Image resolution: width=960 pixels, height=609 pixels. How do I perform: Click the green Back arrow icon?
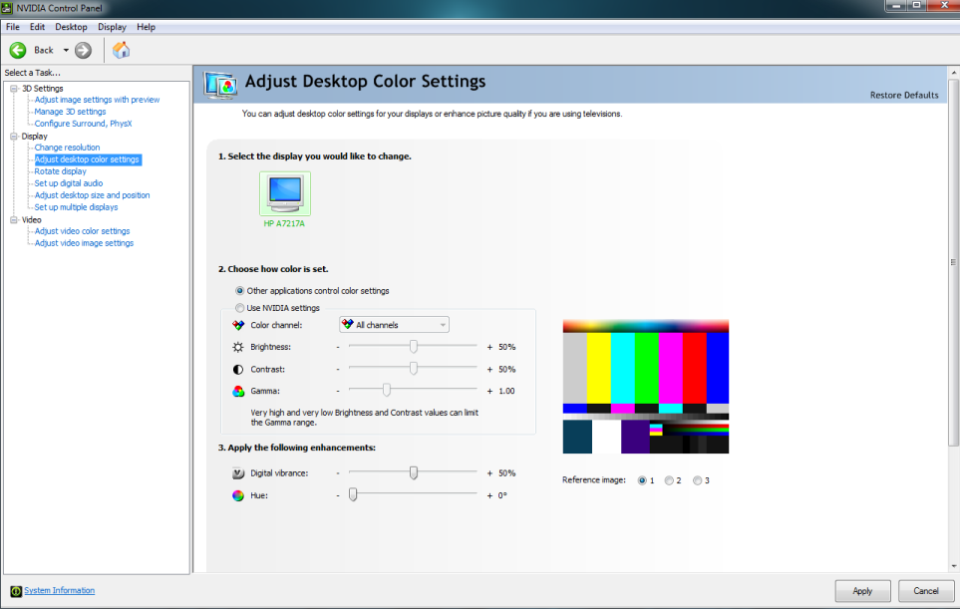[x=18, y=50]
